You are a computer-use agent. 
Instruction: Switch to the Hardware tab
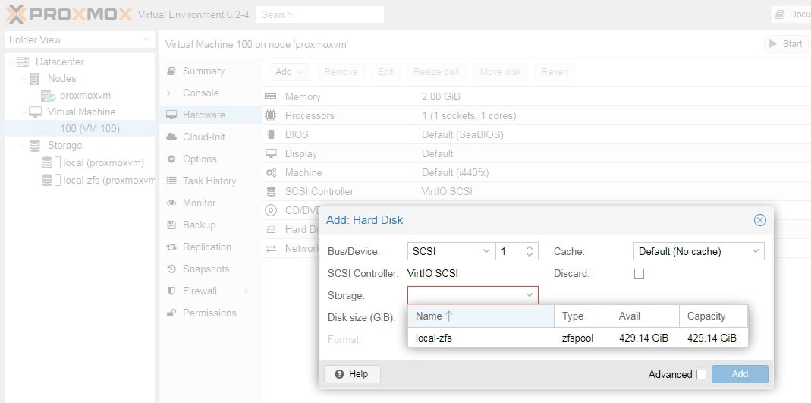pos(210,115)
